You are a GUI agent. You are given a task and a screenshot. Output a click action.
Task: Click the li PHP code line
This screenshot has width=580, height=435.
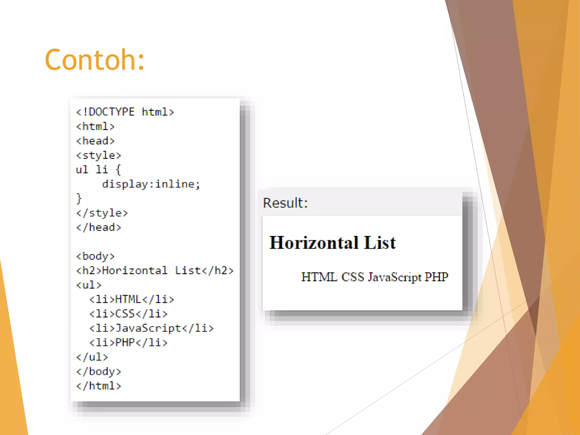[128, 343]
